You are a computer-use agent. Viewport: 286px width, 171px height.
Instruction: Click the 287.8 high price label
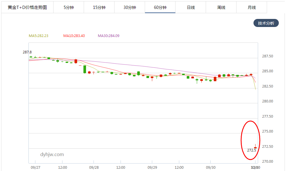(x=27, y=52)
